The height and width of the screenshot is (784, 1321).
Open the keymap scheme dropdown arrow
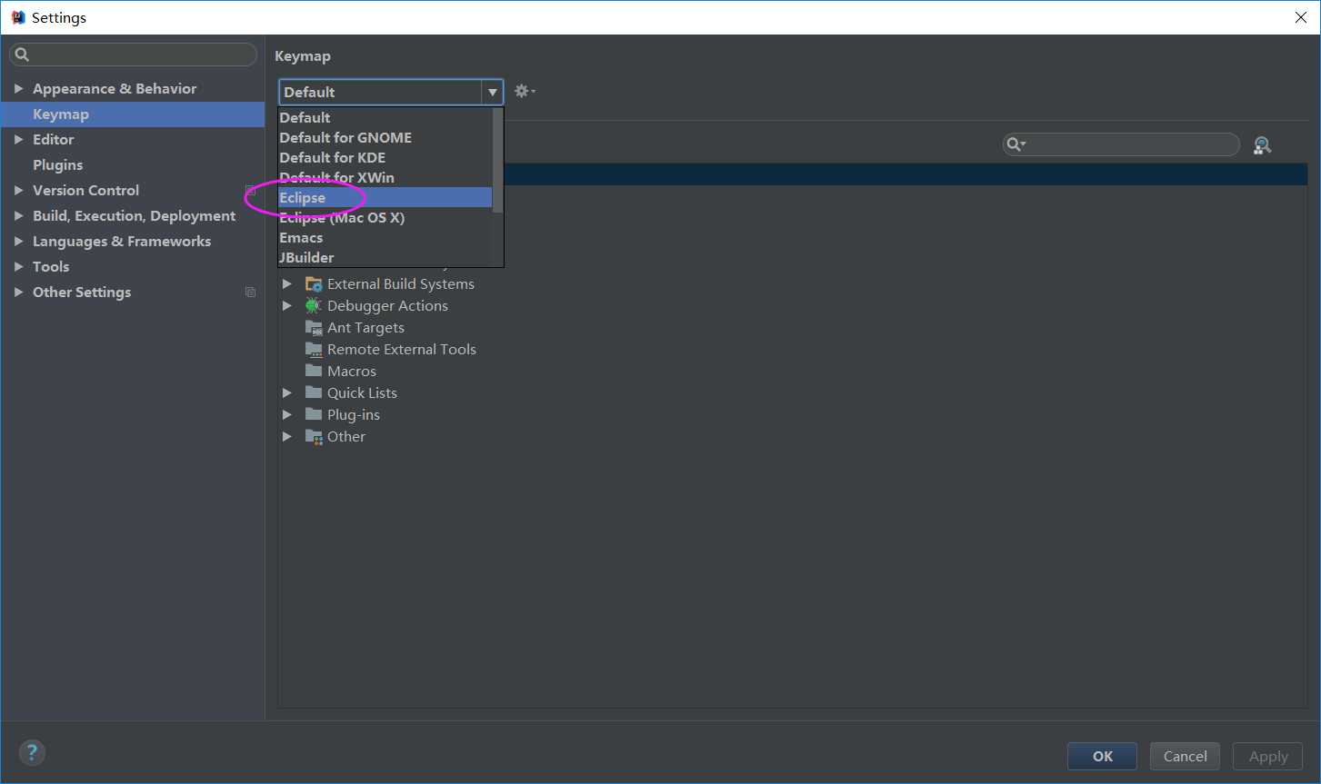pos(492,92)
